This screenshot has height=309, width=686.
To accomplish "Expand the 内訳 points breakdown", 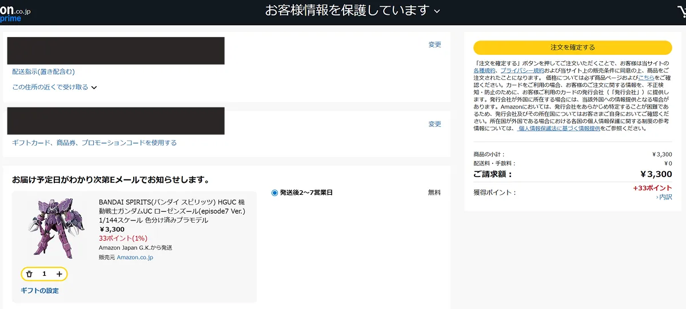I will pyautogui.click(x=665, y=197).
